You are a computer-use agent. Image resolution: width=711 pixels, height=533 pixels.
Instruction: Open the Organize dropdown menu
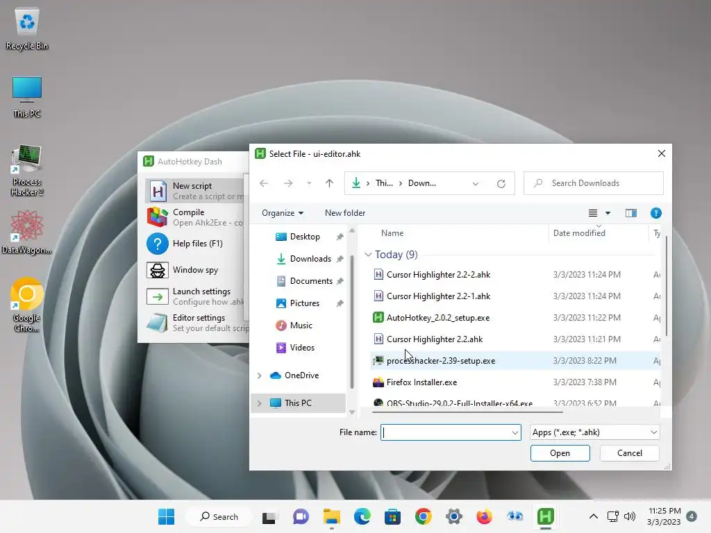(283, 213)
